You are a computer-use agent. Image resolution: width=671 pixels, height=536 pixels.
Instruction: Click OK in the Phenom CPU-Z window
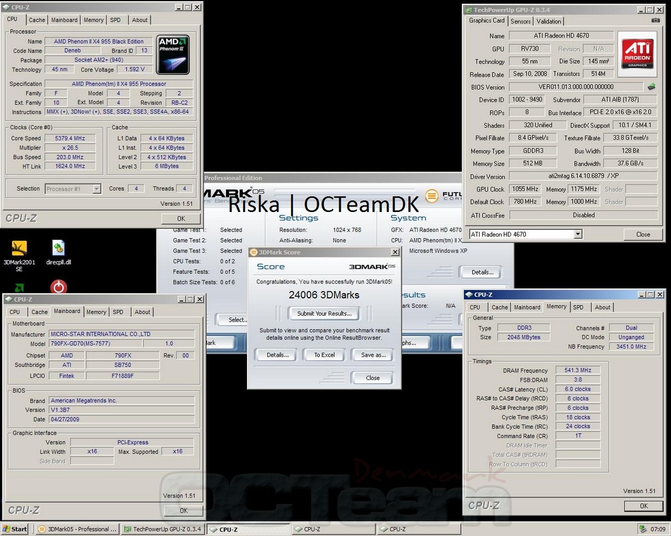tap(181, 219)
